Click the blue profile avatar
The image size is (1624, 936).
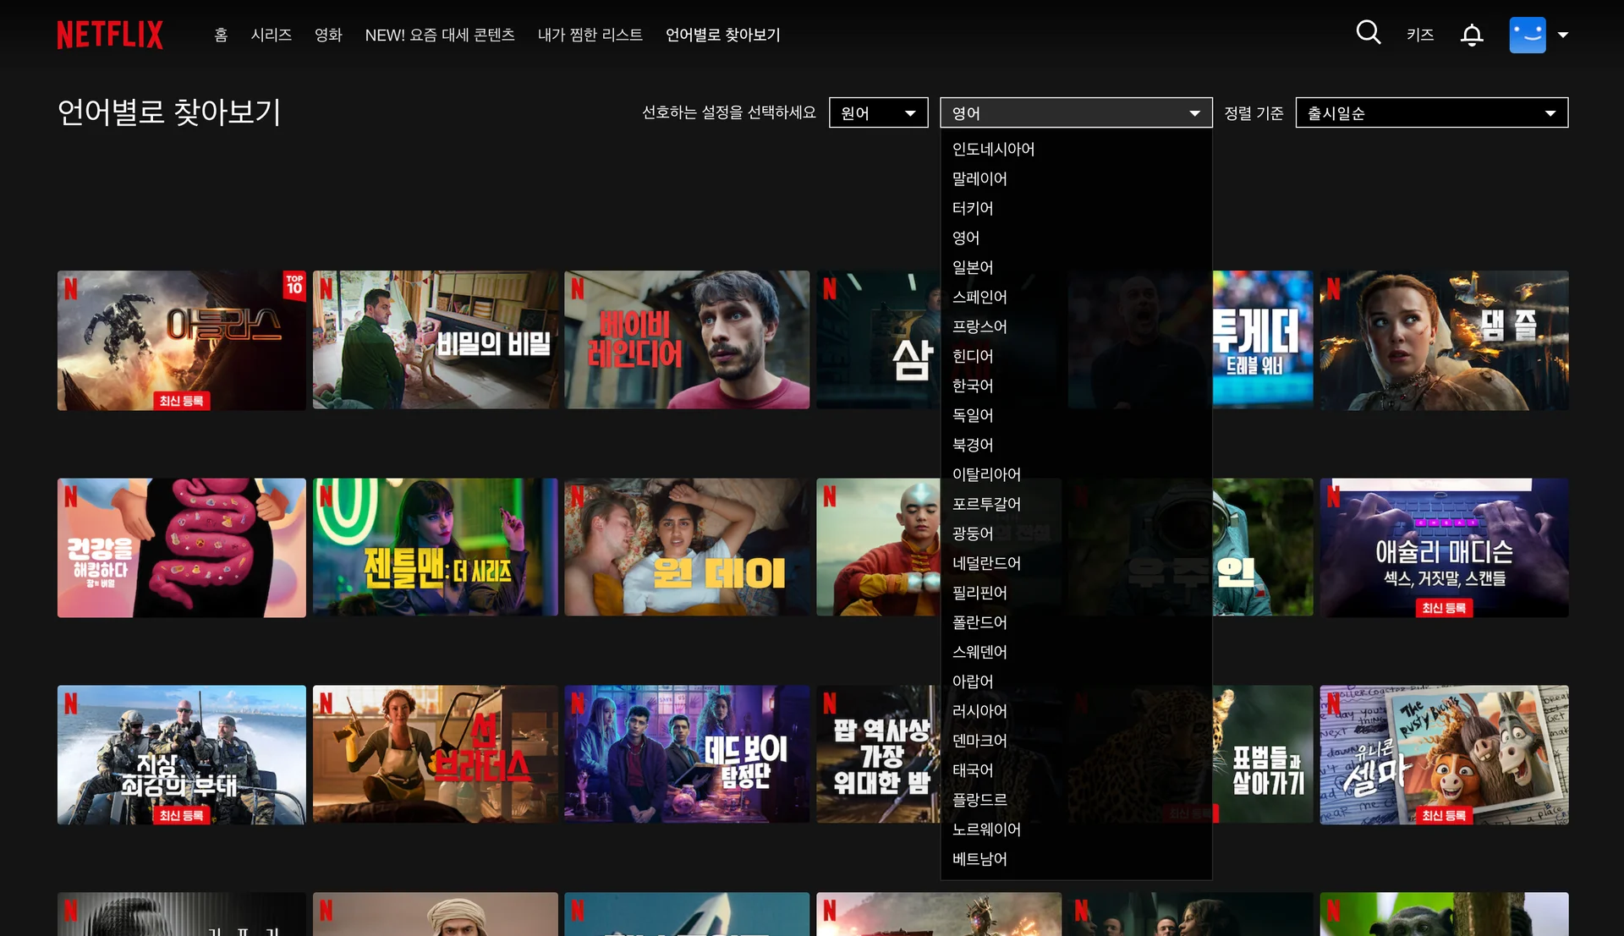[x=1527, y=35]
